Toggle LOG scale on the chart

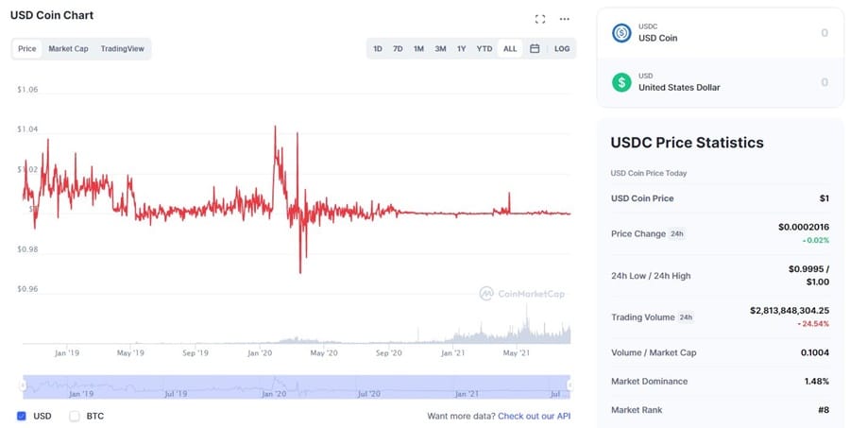[562, 48]
